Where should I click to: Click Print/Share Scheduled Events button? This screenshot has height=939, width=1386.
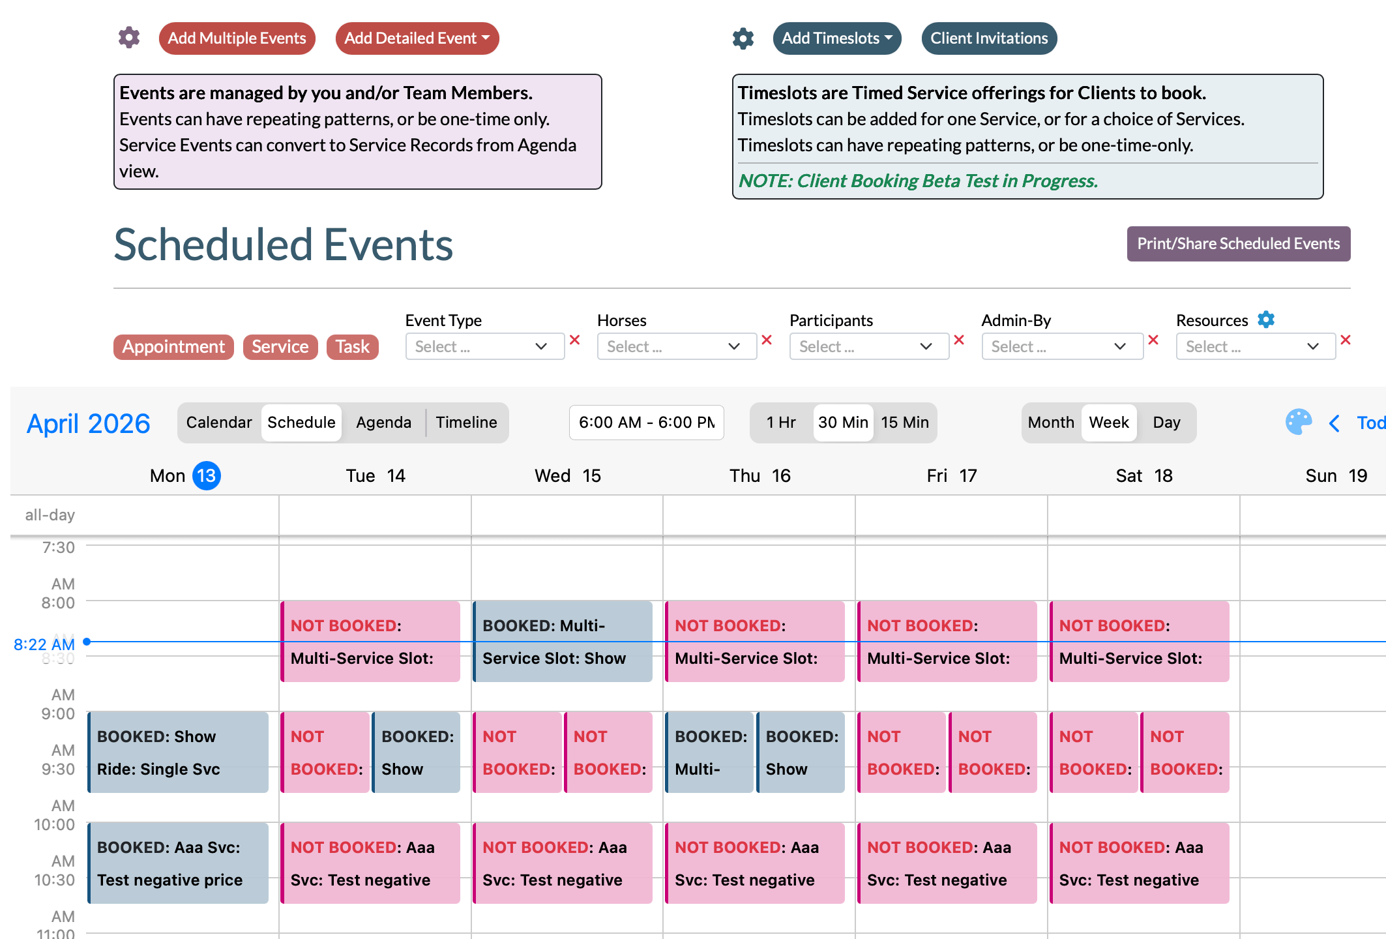click(1239, 244)
